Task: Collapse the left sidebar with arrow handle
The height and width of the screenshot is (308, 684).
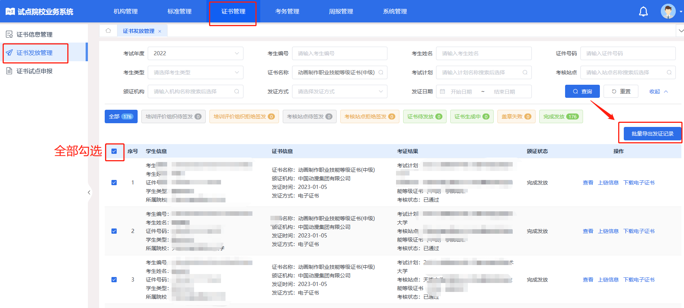Action: [x=89, y=192]
